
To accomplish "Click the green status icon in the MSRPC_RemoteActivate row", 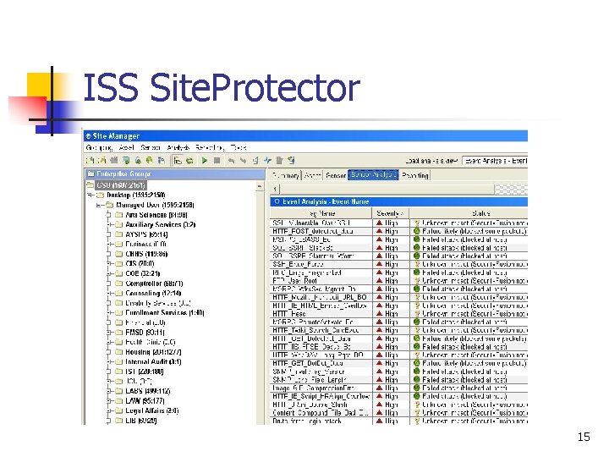I will [x=417, y=322].
